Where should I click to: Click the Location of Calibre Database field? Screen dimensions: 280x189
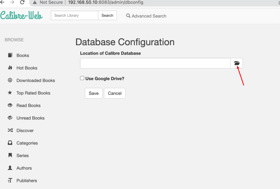tap(155, 63)
